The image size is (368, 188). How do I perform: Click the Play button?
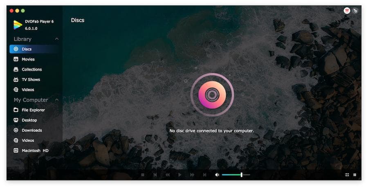tap(180, 175)
